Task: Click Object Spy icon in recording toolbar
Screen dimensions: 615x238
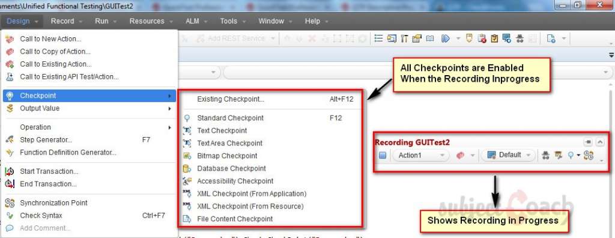Action: [x=545, y=155]
